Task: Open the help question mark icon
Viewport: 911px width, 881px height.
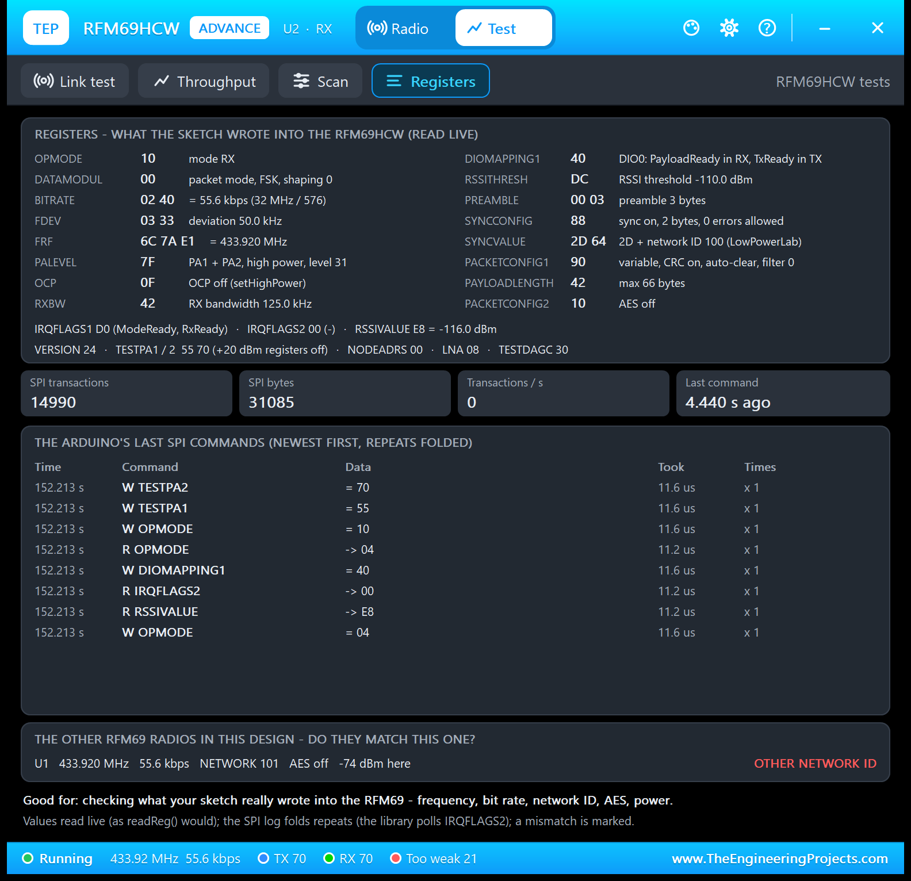Action: tap(767, 28)
